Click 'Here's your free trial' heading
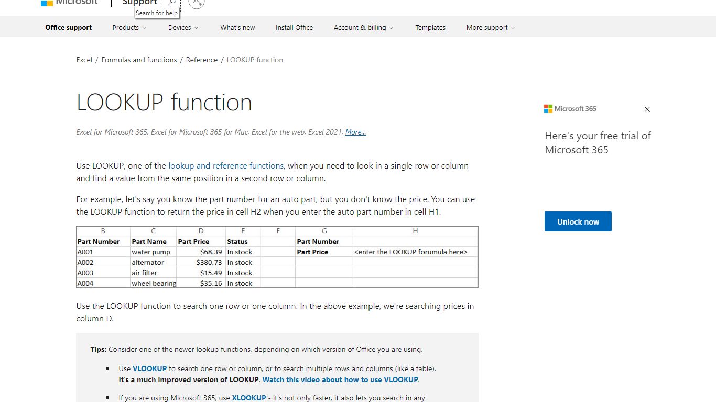This screenshot has width=716, height=402. pos(598,142)
